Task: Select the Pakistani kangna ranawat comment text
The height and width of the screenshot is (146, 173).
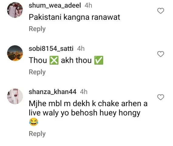Action: (74, 17)
